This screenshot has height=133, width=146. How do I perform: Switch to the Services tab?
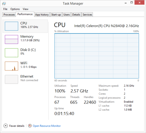coord(87,15)
